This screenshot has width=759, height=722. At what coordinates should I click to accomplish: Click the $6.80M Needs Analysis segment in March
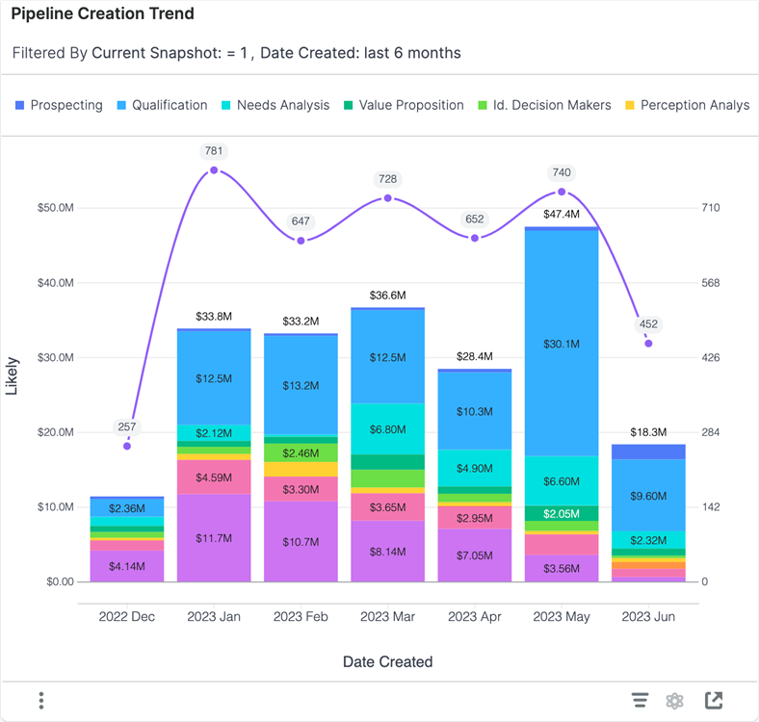[387, 428]
